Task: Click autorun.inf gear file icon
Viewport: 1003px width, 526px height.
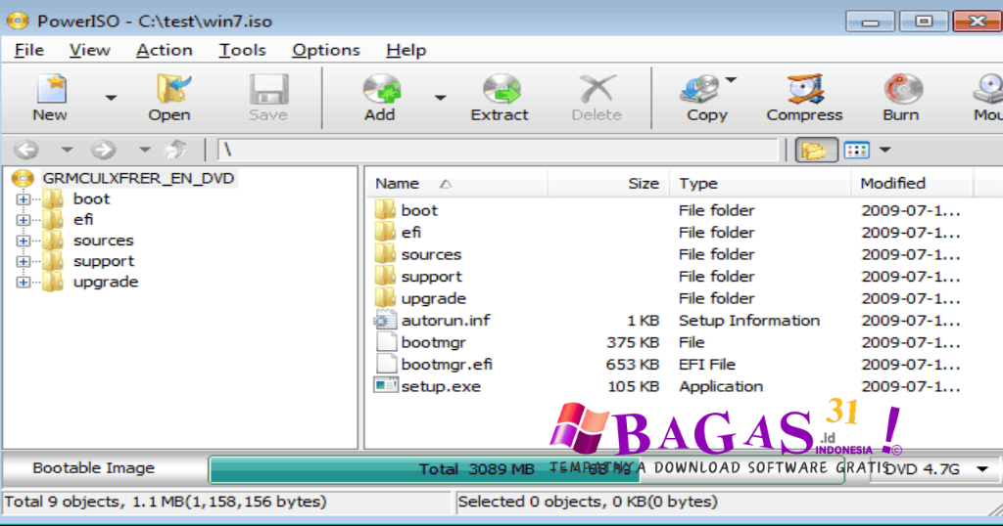Action: coord(386,321)
